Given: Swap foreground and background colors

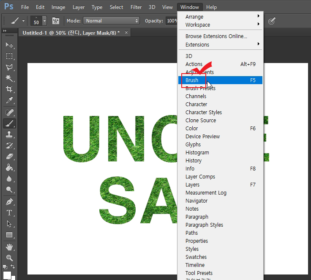Looking at the screenshot, I should tap(13, 266).
